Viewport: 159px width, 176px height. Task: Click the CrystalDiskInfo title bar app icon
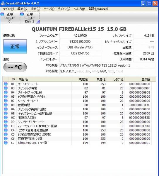[x=3, y=3]
